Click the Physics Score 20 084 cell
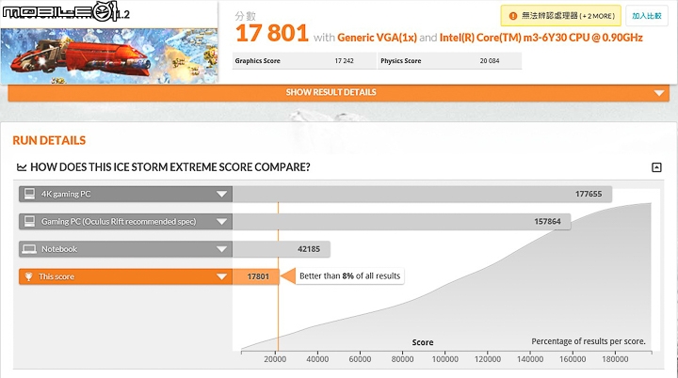This screenshot has height=378, width=678. (450, 61)
